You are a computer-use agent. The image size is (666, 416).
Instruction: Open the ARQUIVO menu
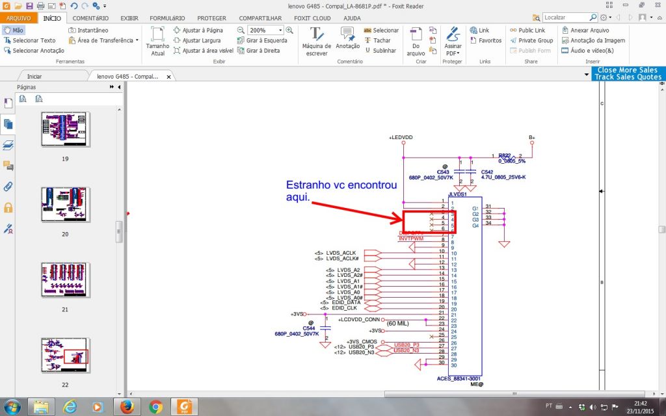18,18
